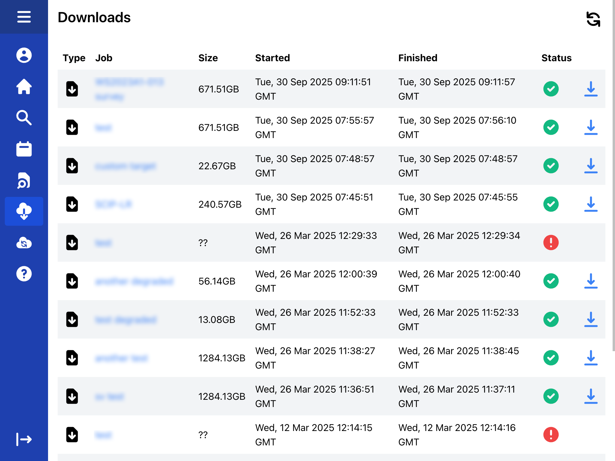This screenshot has width=615, height=461.
Task: Click the Finished column header
Action: coord(418,58)
